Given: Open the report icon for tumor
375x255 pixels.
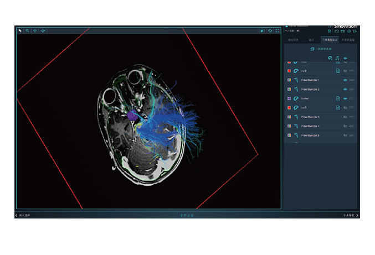Looking at the screenshot, I should tap(338, 98).
